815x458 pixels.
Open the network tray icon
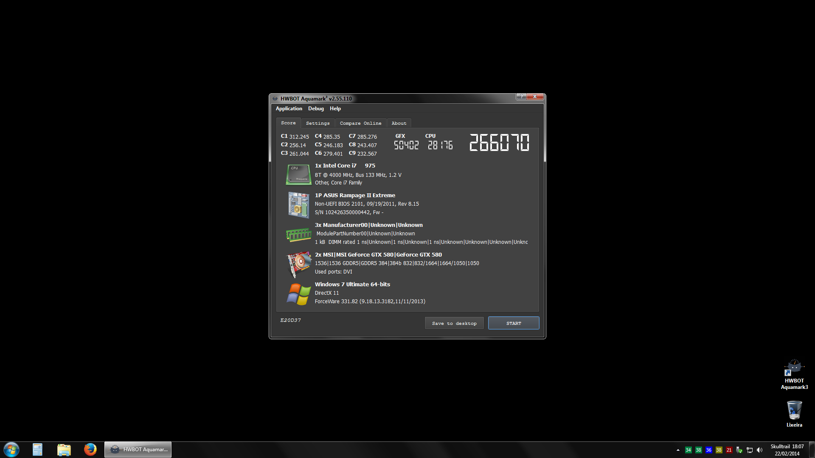749,450
